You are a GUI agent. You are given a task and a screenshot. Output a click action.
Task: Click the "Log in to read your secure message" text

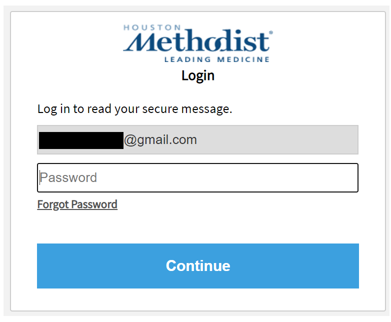click(135, 109)
